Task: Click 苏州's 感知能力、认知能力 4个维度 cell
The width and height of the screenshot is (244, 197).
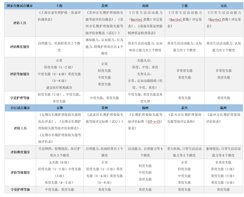Action: [x=105, y=47]
